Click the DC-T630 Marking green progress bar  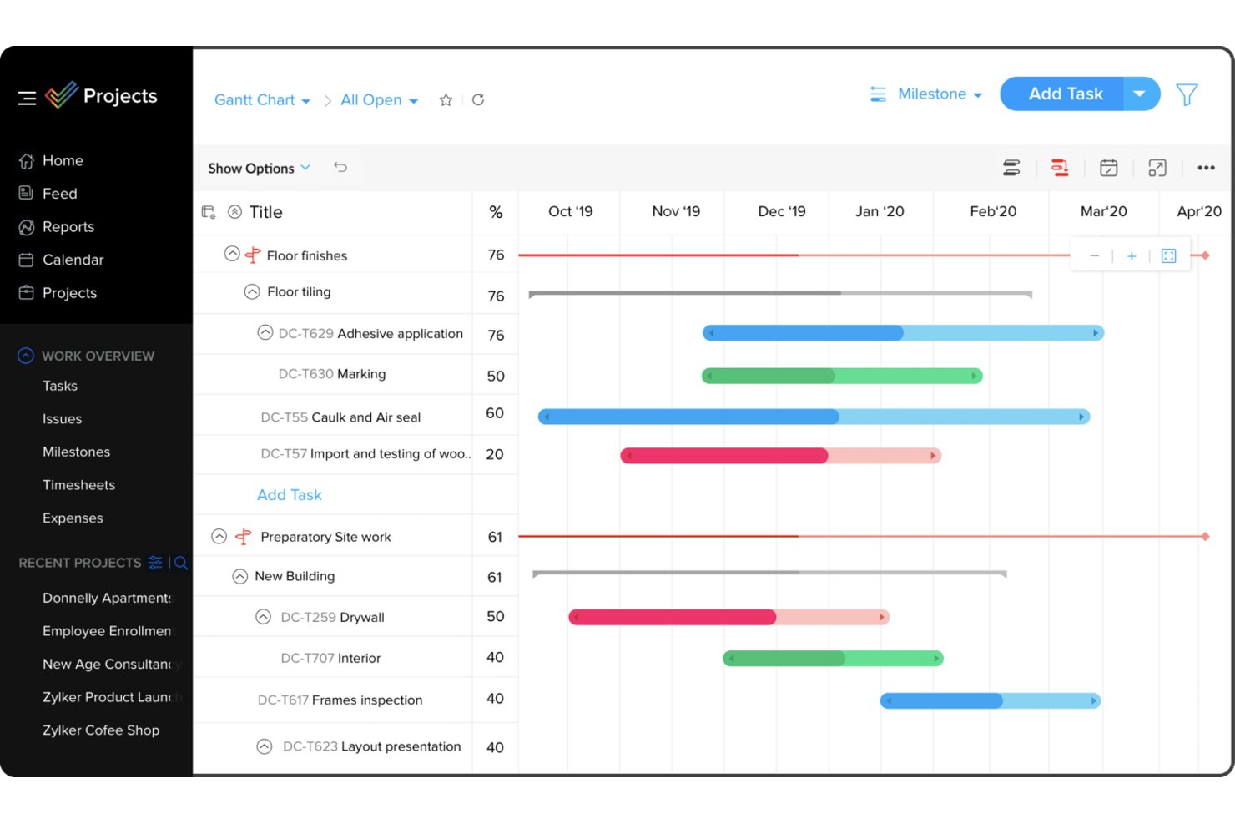click(842, 376)
